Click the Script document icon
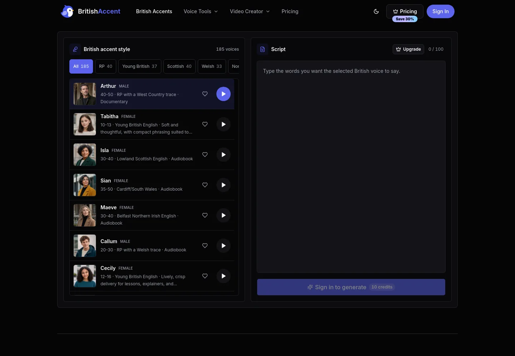515x356 pixels. pos(263,49)
